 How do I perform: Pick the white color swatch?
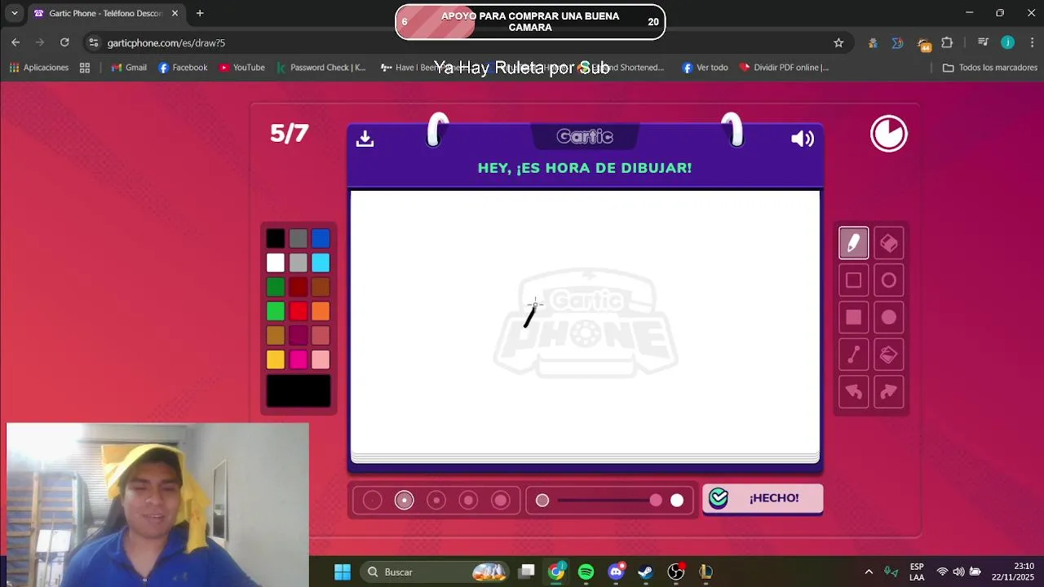[276, 263]
